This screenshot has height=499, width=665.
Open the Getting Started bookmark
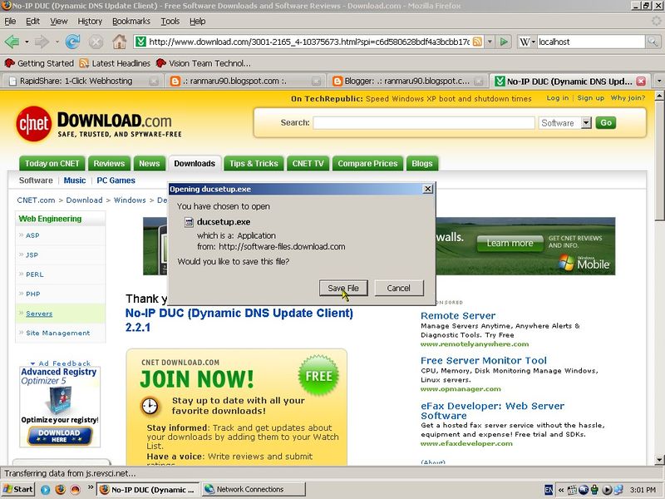pos(39,63)
